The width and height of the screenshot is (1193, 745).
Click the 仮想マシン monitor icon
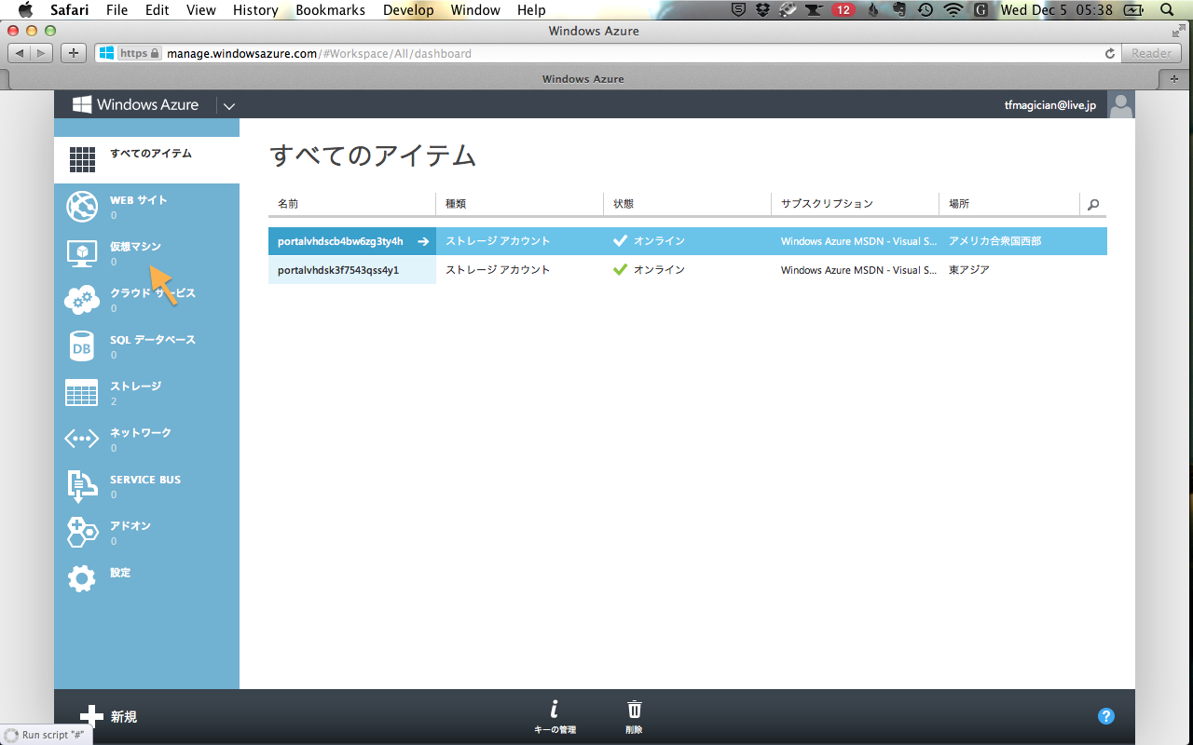(x=82, y=253)
